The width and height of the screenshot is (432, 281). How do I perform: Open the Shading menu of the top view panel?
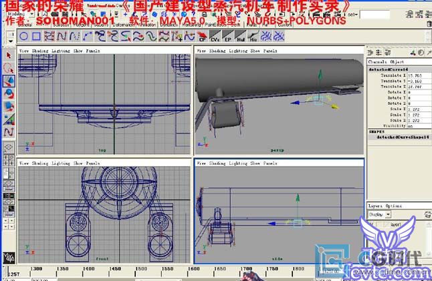(40, 51)
